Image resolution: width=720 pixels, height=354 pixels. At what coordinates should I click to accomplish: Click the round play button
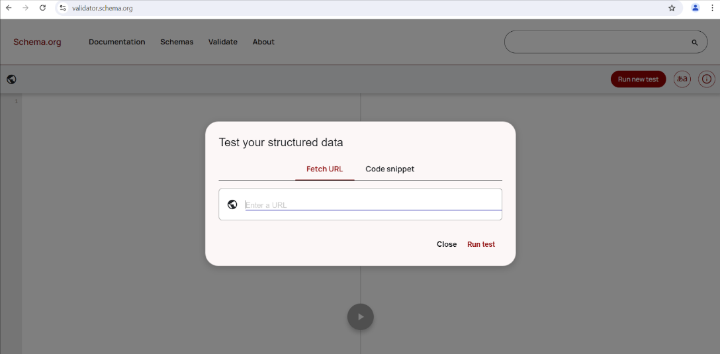(x=361, y=317)
